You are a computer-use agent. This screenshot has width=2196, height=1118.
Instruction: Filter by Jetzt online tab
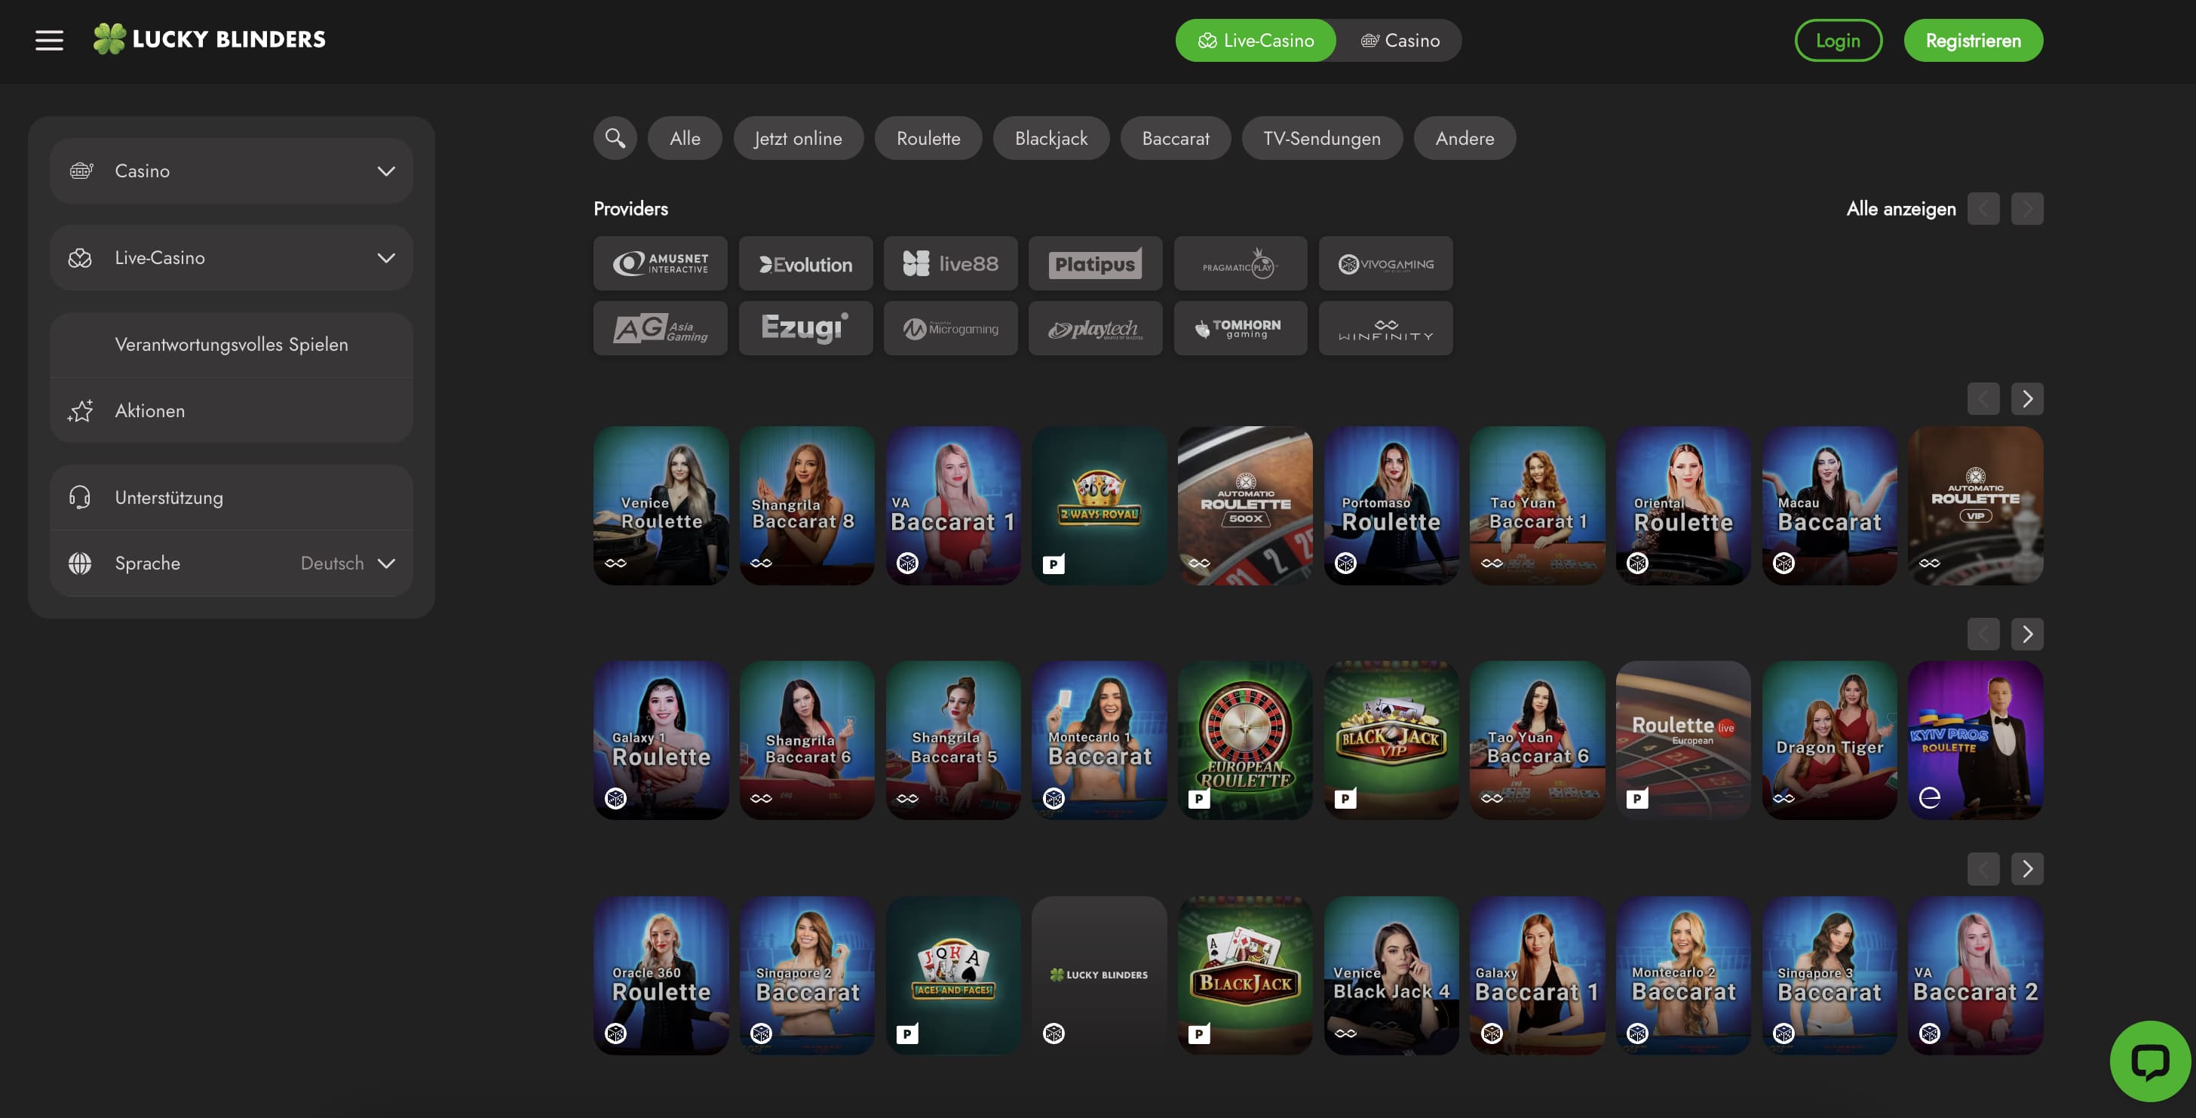[797, 138]
